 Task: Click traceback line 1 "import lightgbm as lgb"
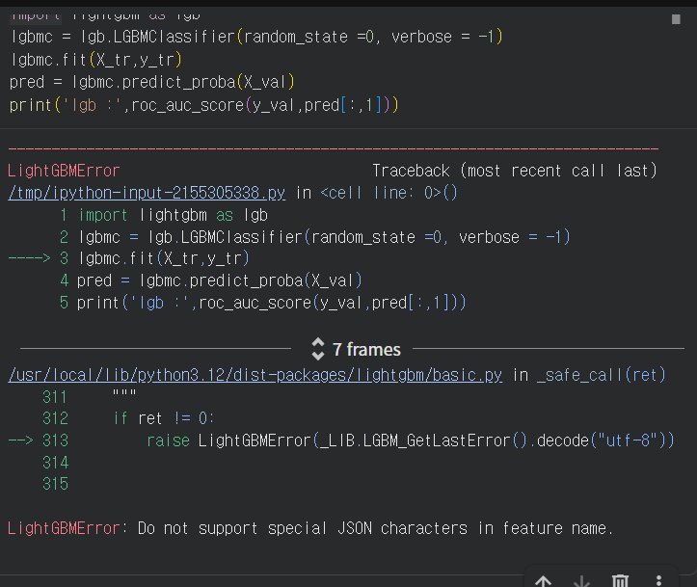164,215
